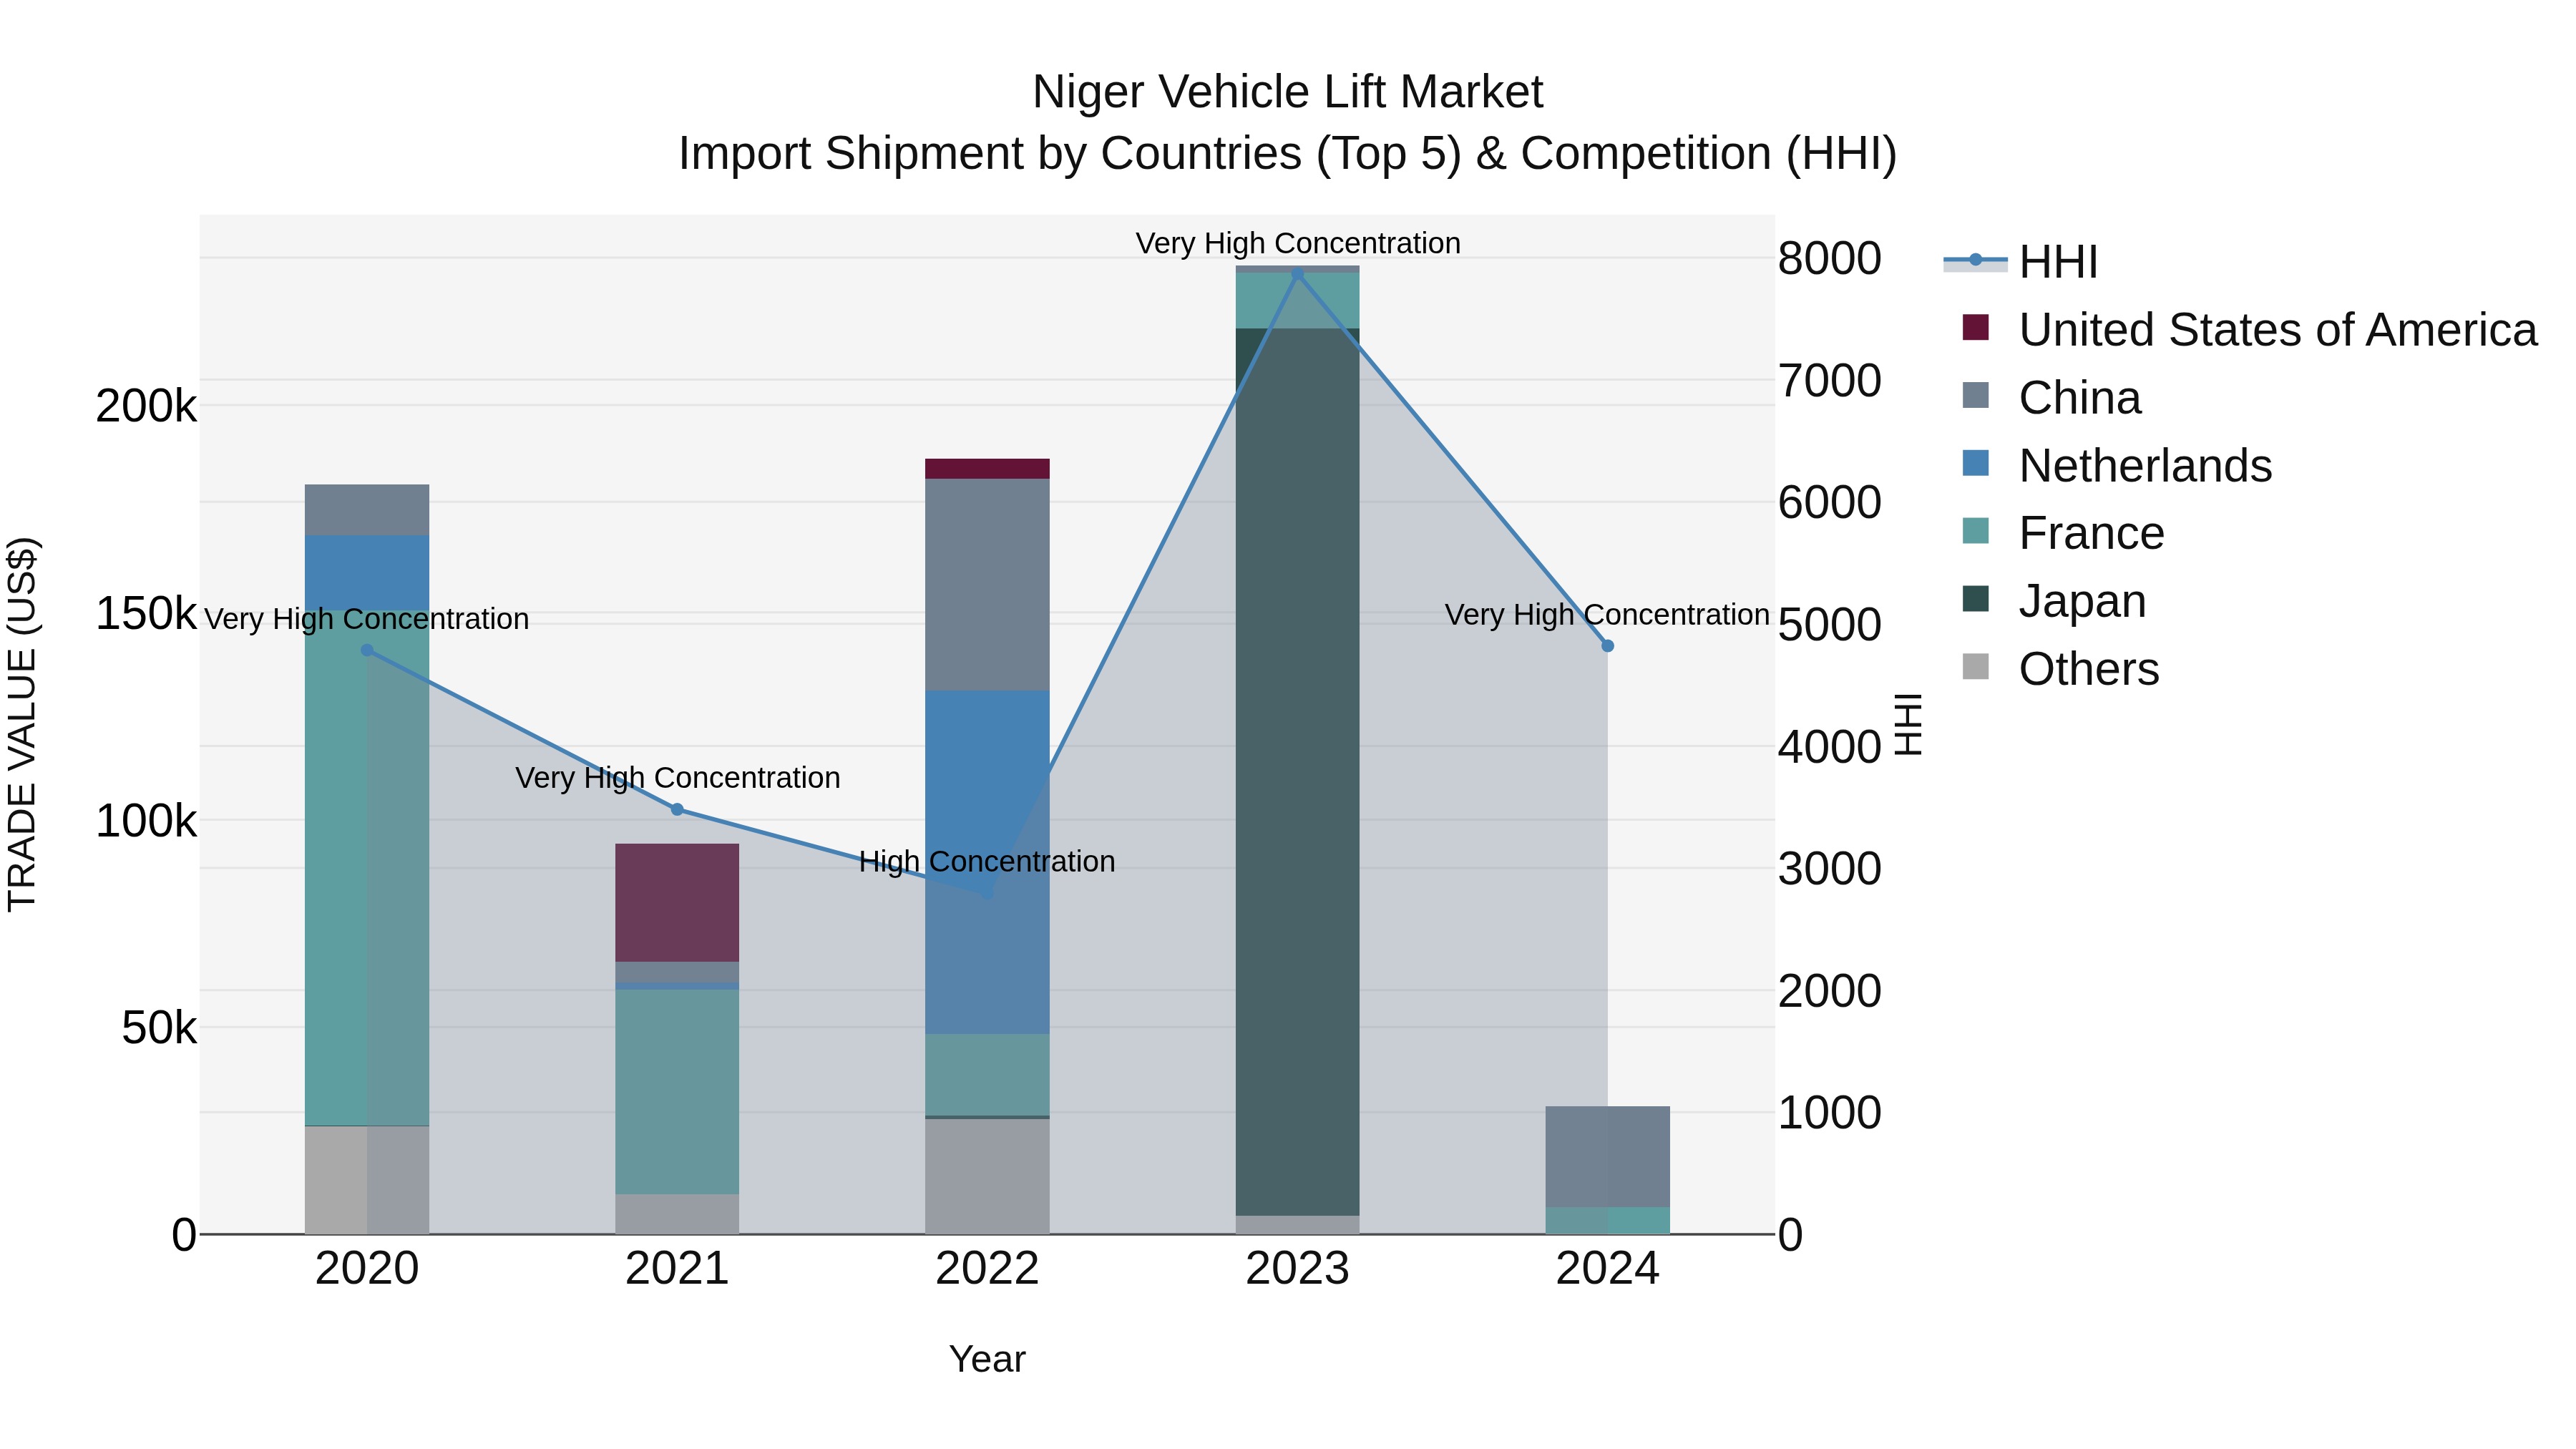Click the 'TRADE VALUE (US$)' axis title
This screenshot has width=2576, height=1449.
22,724
